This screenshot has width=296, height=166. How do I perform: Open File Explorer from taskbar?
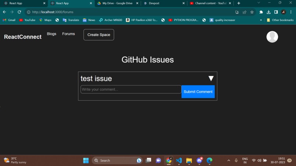click(x=189, y=160)
